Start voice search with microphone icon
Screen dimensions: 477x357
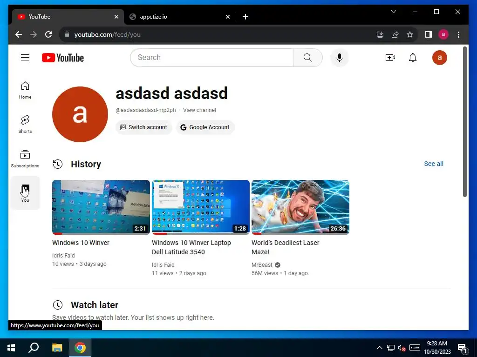[340, 58]
